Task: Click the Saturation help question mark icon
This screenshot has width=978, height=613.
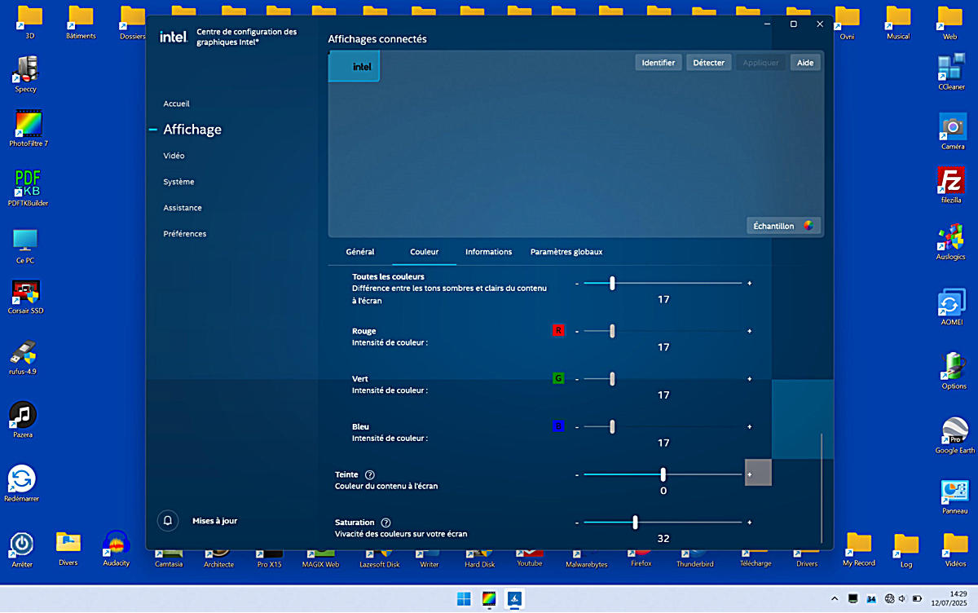Action: coord(386,523)
